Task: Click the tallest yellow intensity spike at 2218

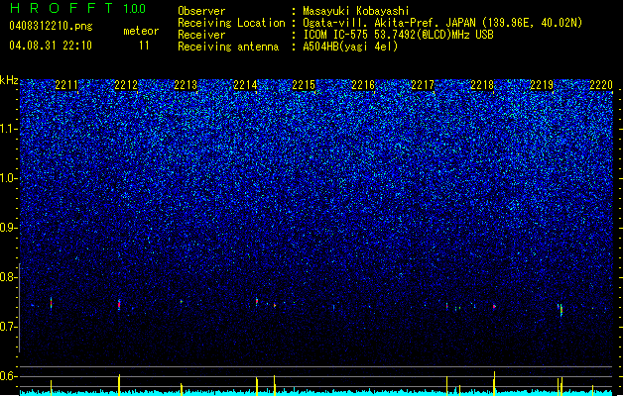Action: point(494,383)
